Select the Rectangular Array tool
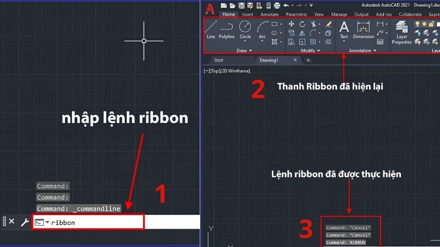The height and width of the screenshot is (247, 440). [313, 42]
